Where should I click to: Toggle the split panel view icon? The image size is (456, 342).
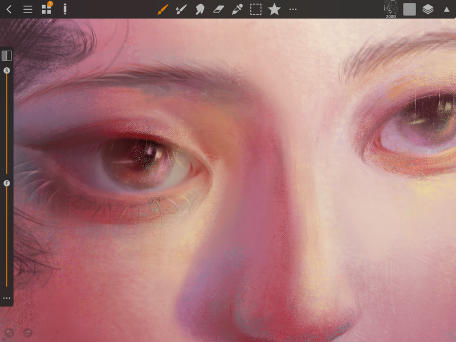tap(7, 55)
